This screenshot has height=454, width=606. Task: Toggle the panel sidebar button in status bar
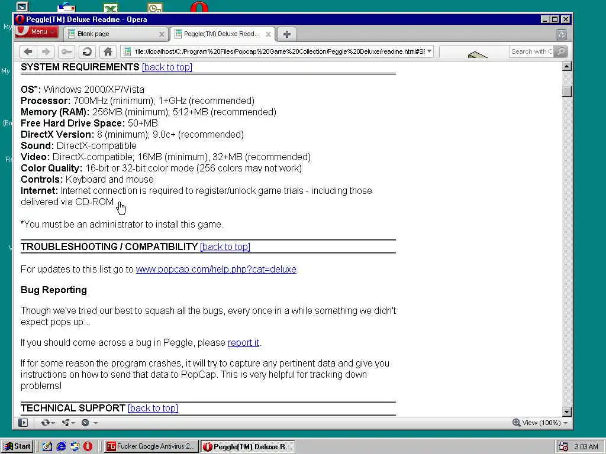pyautogui.click(x=23, y=423)
